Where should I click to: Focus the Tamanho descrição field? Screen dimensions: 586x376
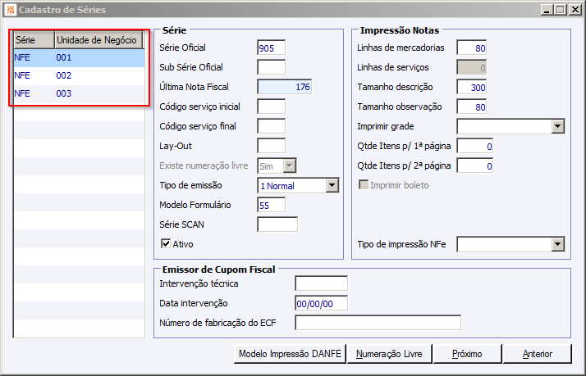[472, 87]
